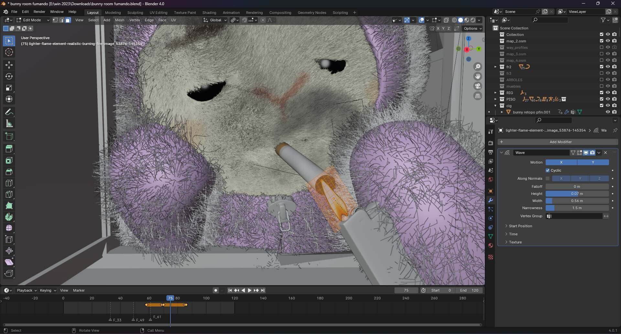The height and width of the screenshot is (334, 621).
Task: Switch to the Sculpting workspace tab
Action: [135, 13]
